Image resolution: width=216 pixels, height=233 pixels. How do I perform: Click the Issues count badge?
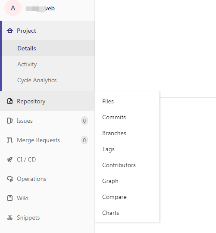pos(85,121)
